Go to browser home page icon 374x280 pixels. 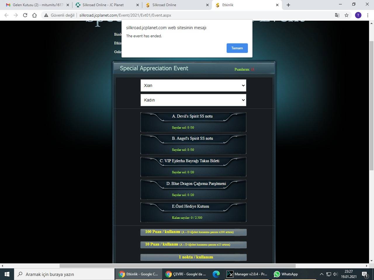pos(34,15)
